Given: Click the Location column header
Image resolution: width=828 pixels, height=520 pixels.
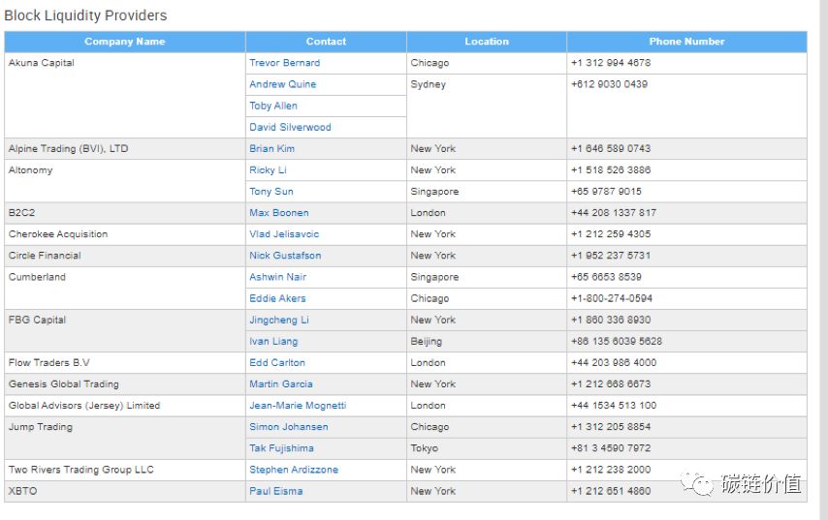Looking at the screenshot, I should [487, 42].
